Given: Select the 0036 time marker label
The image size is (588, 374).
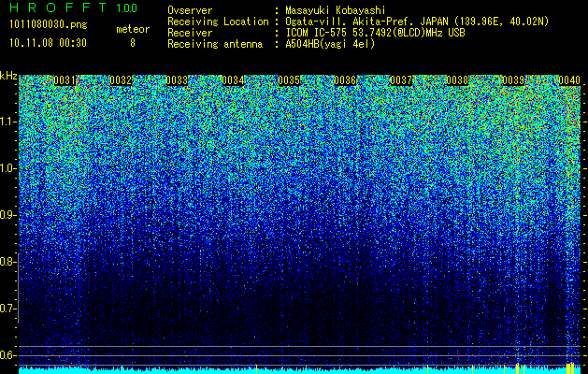Looking at the screenshot, I should [345, 80].
